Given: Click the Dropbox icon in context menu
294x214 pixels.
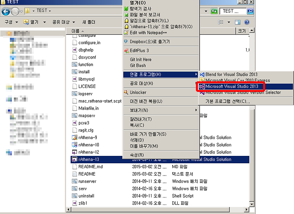Looking at the screenshot, I should coord(126,41).
